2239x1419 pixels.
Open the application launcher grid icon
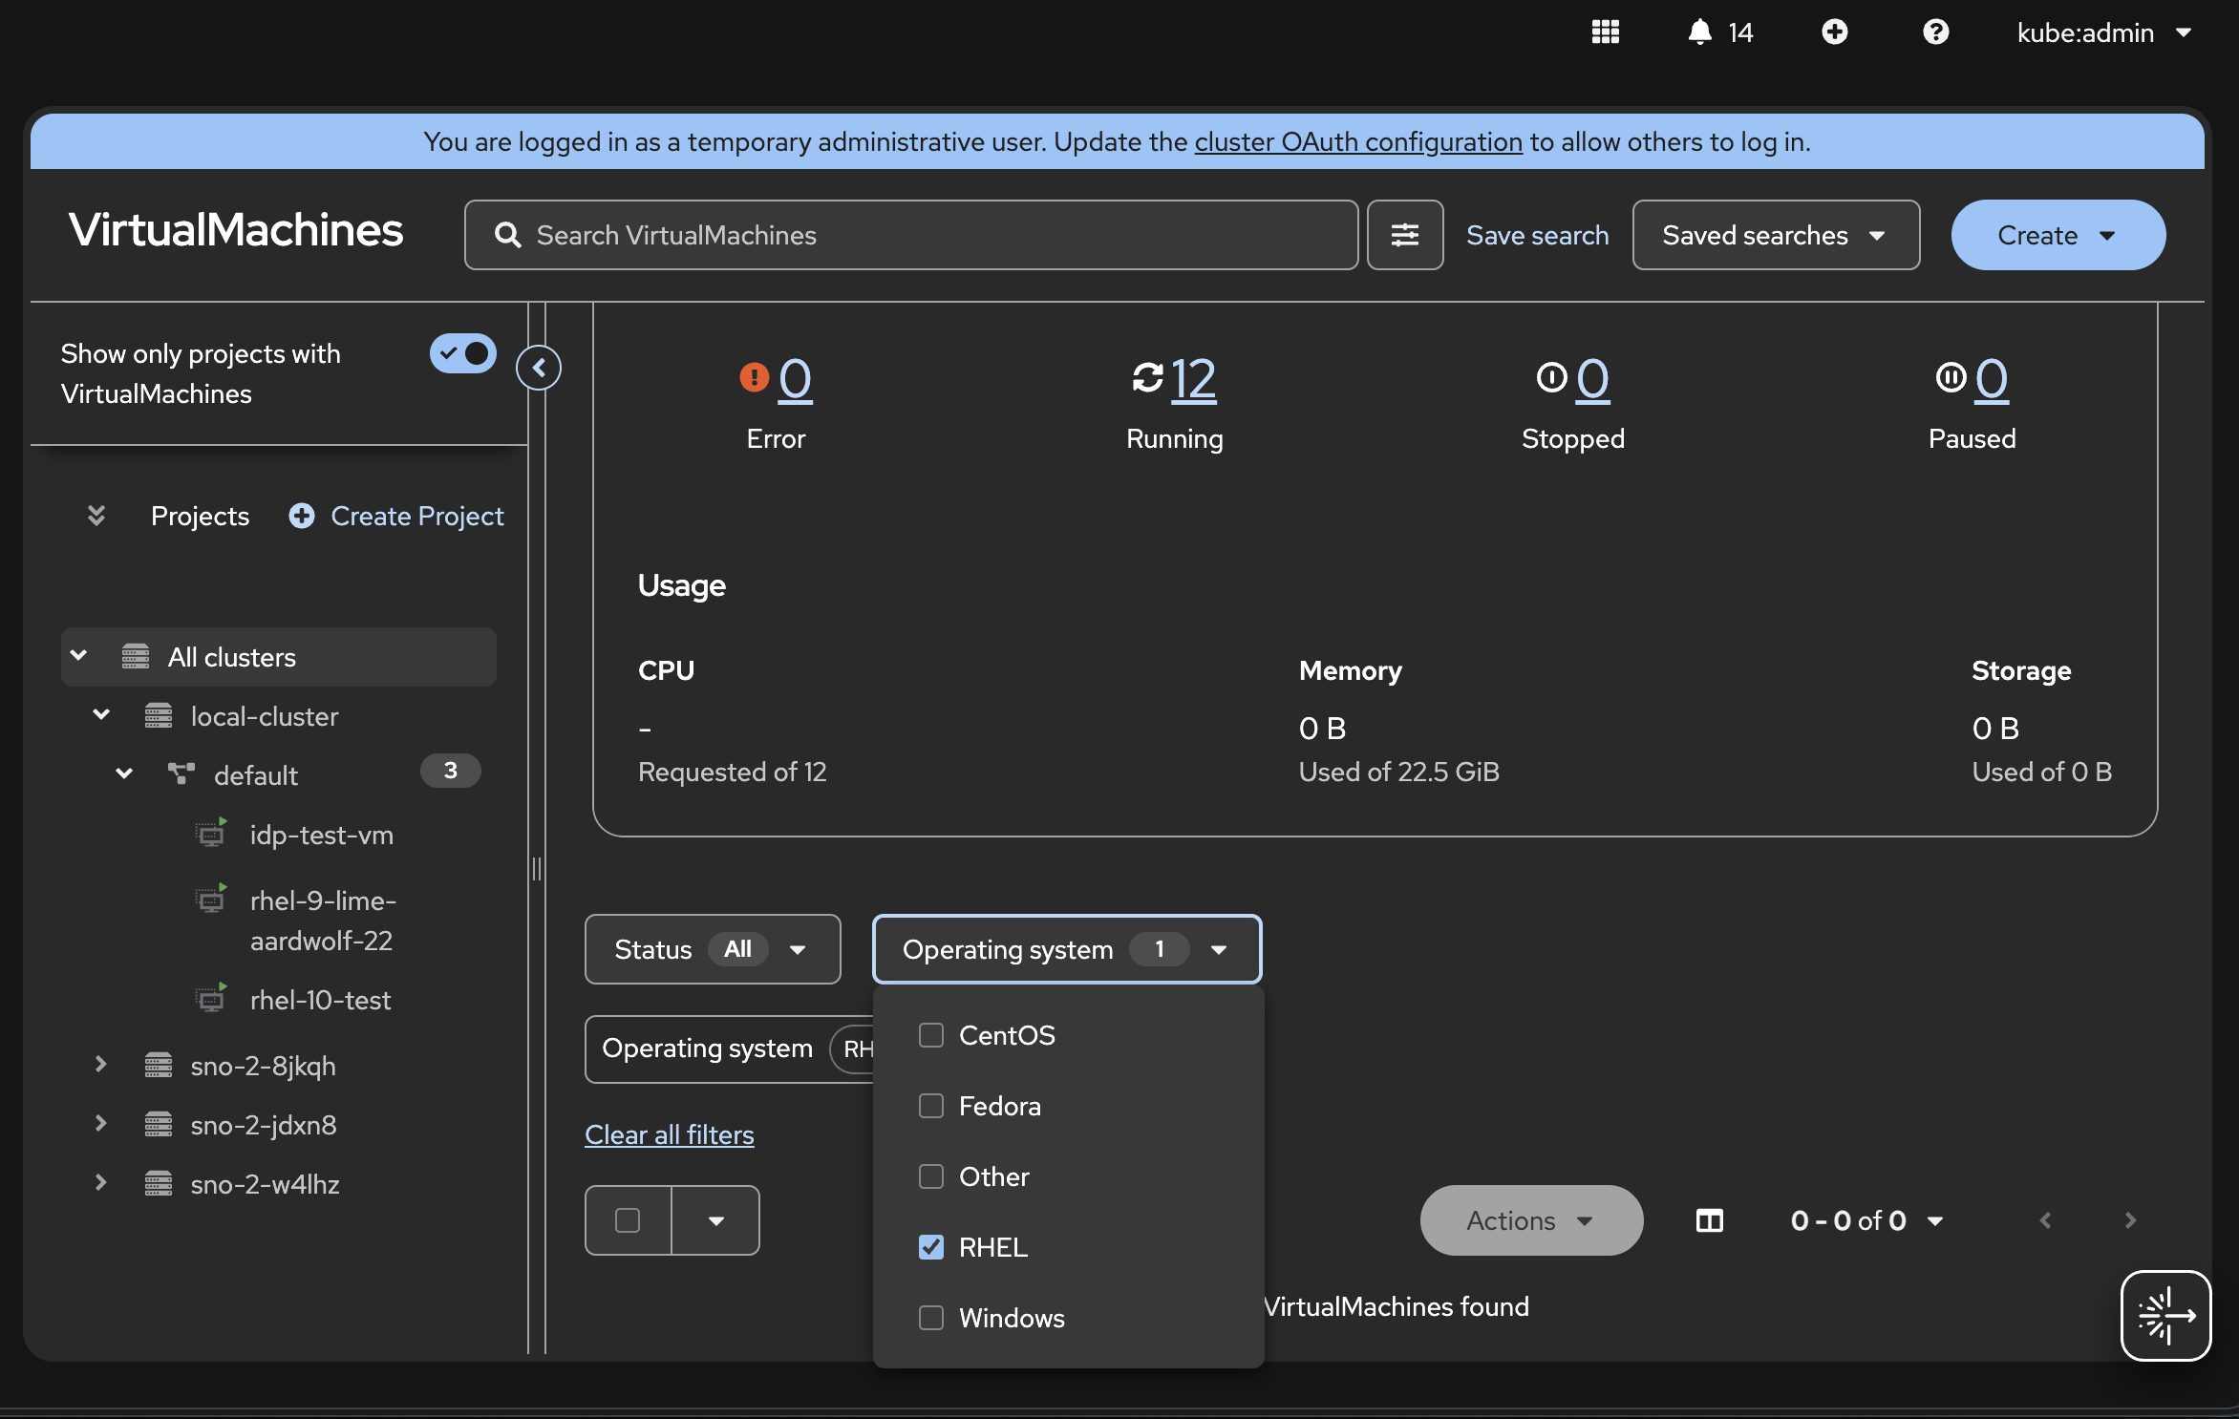tap(1606, 32)
